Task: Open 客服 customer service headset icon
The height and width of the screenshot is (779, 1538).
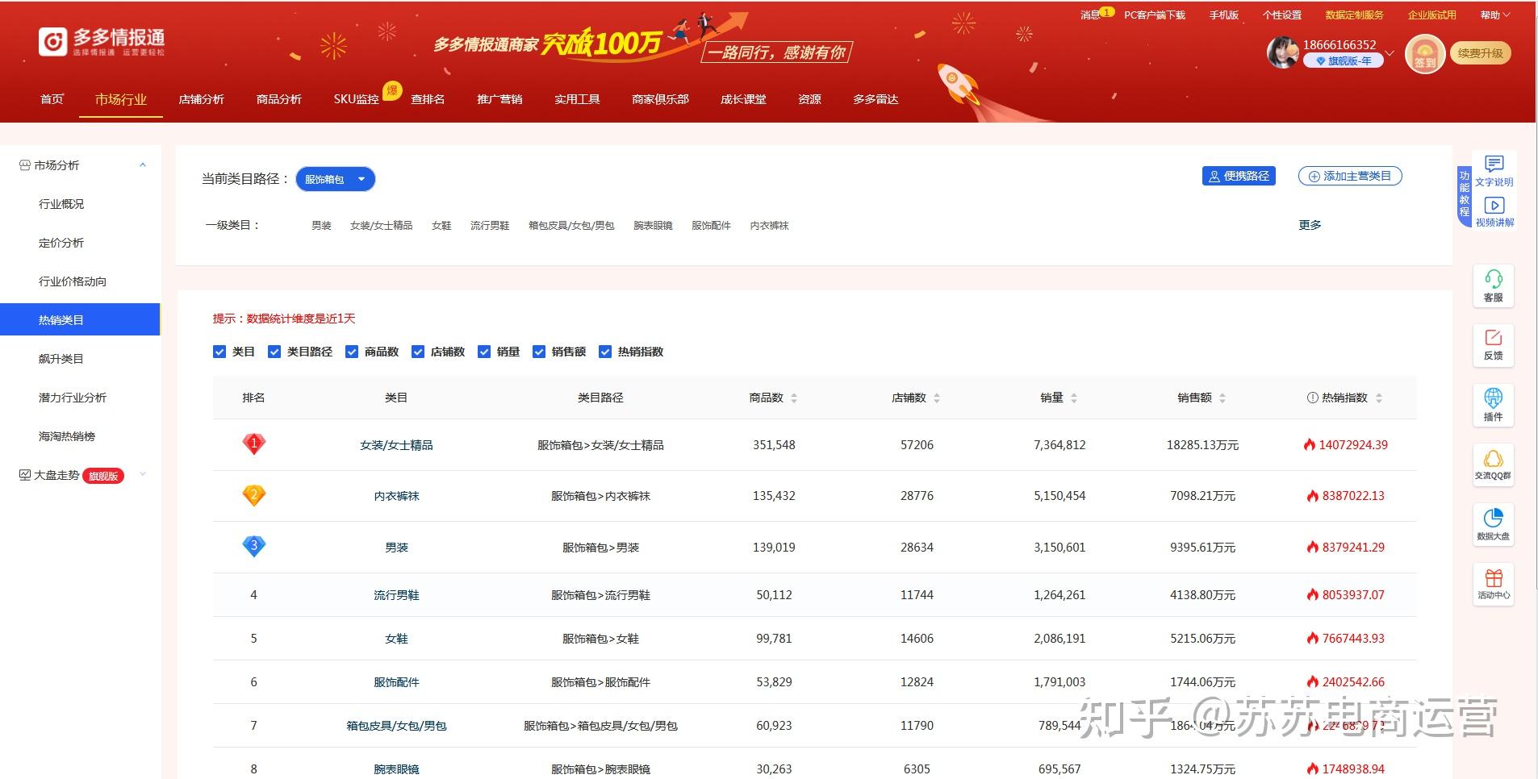Action: coord(1494,285)
